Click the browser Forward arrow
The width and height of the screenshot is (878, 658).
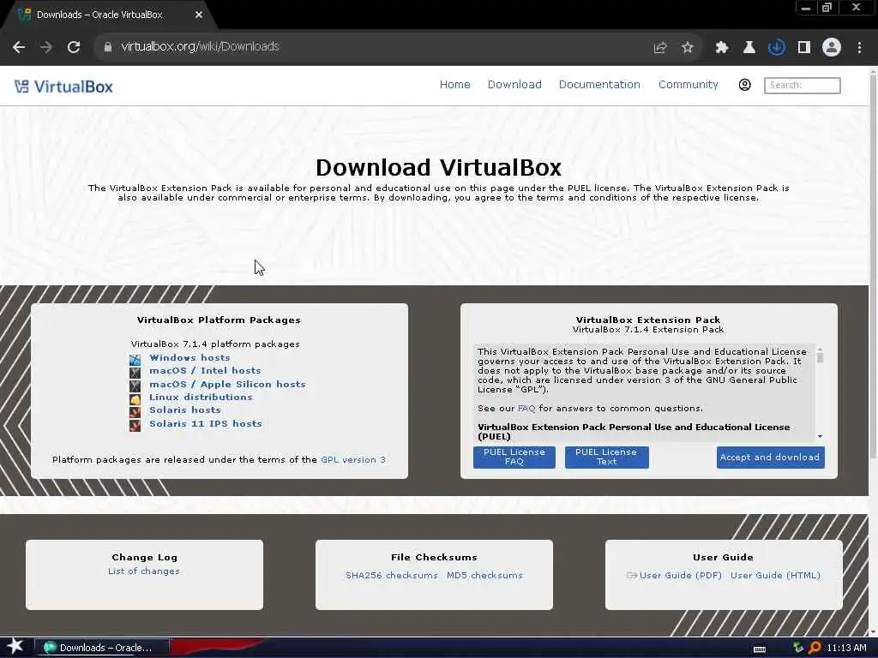click(x=46, y=47)
